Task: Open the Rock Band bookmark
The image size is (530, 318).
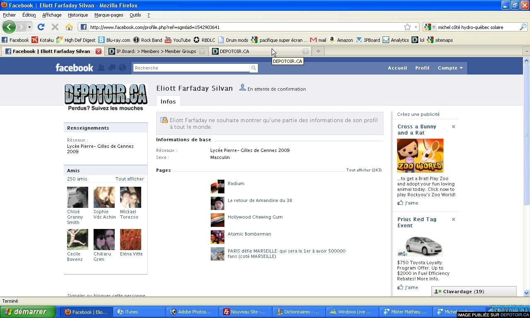Action: tap(148, 40)
